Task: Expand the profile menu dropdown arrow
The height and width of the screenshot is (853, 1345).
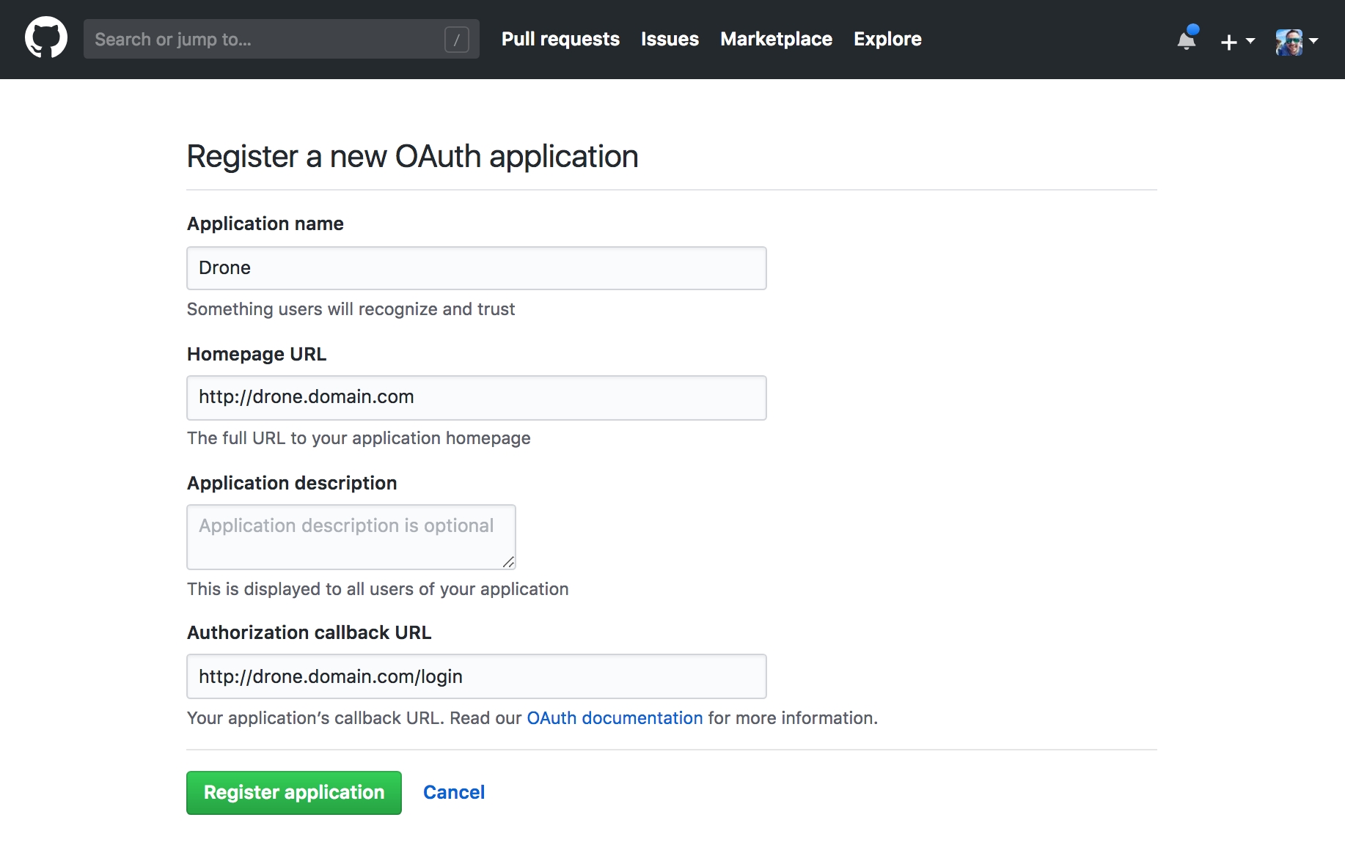Action: (1313, 41)
